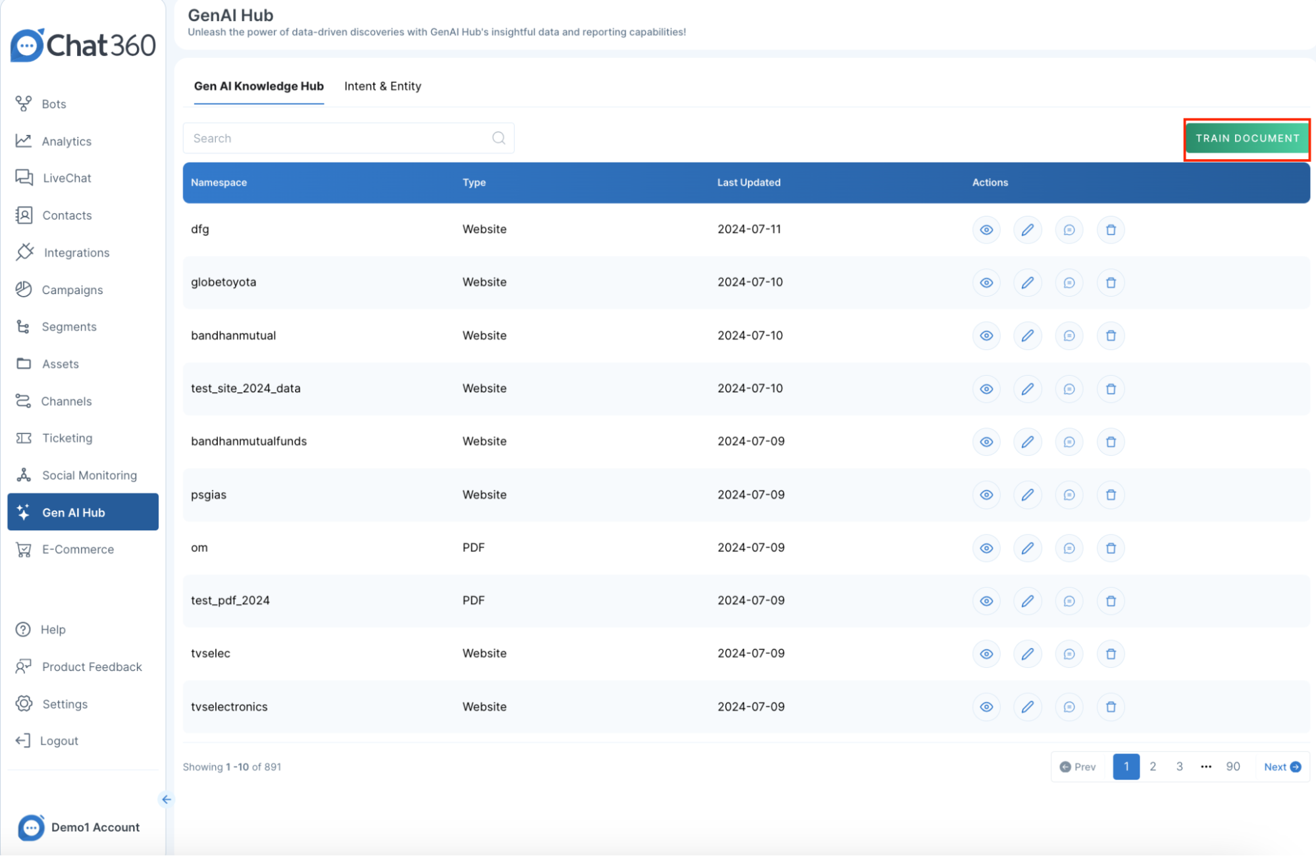Open chat test for dfg namespace
This screenshot has height=856, width=1316.
1069,230
